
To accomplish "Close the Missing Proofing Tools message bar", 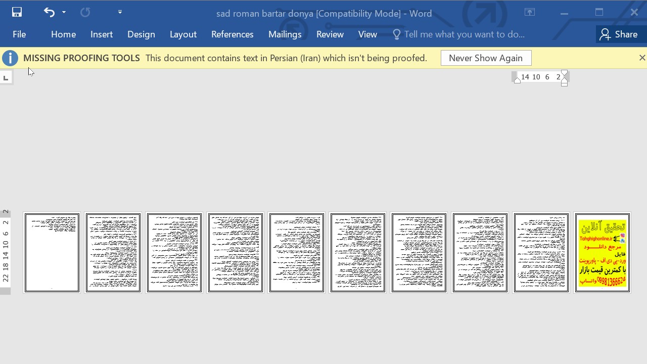I will tap(642, 58).
